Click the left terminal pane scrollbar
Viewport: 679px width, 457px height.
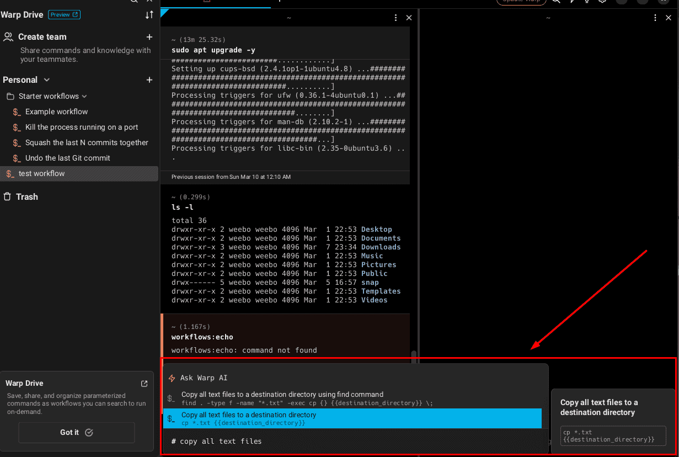(x=414, y=358)
